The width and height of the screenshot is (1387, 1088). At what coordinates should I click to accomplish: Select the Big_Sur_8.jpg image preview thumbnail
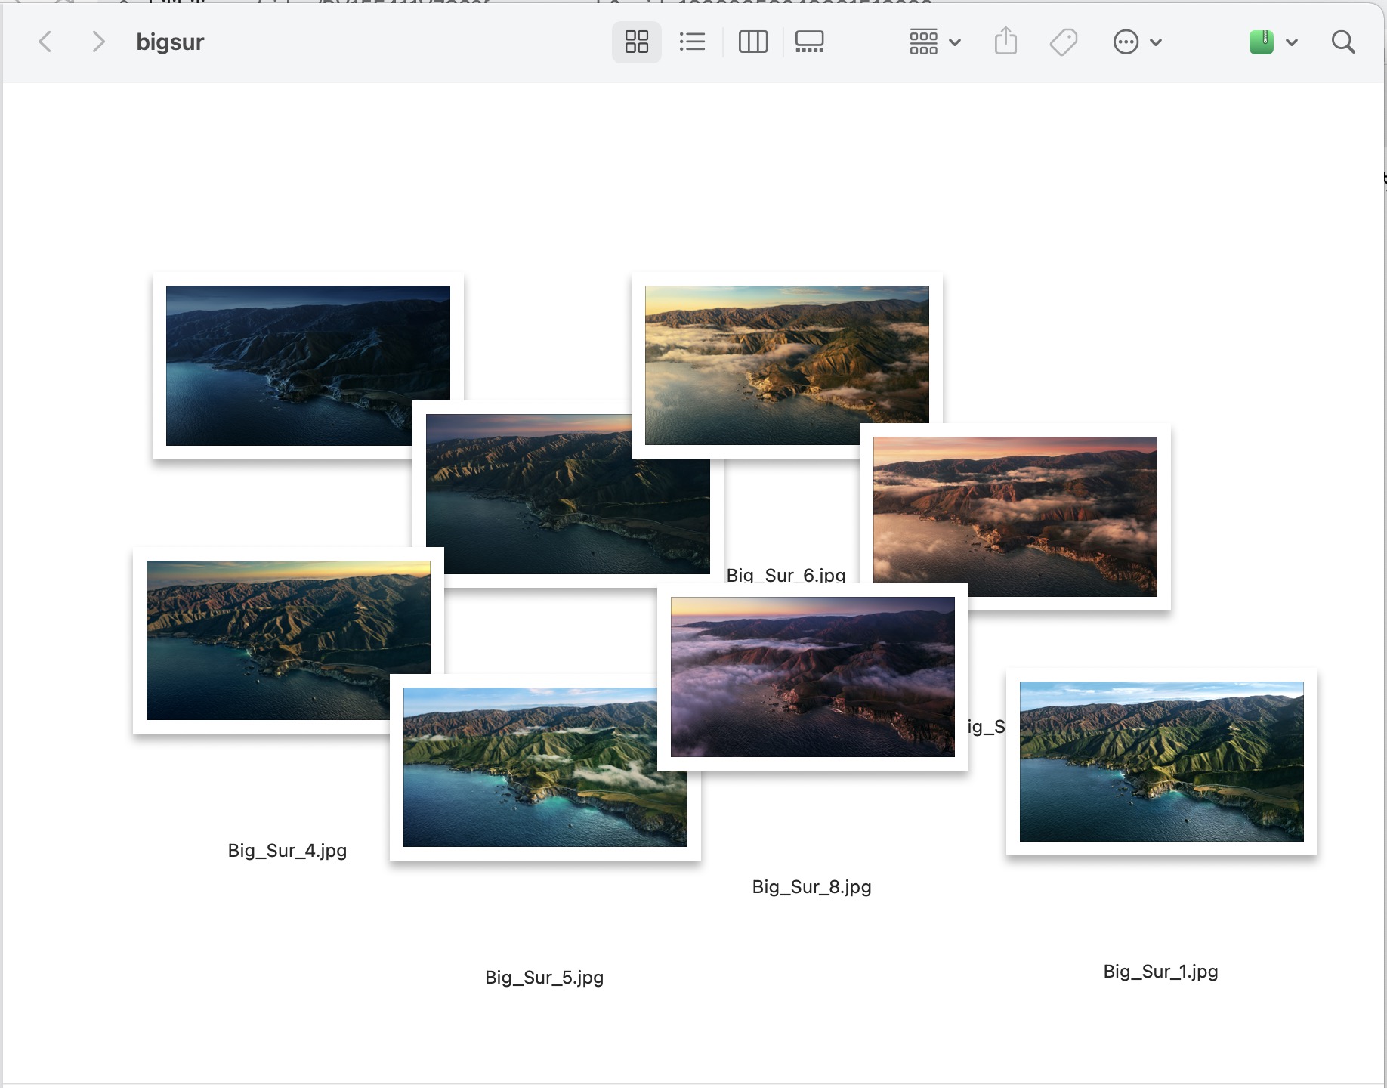point(813,677)
